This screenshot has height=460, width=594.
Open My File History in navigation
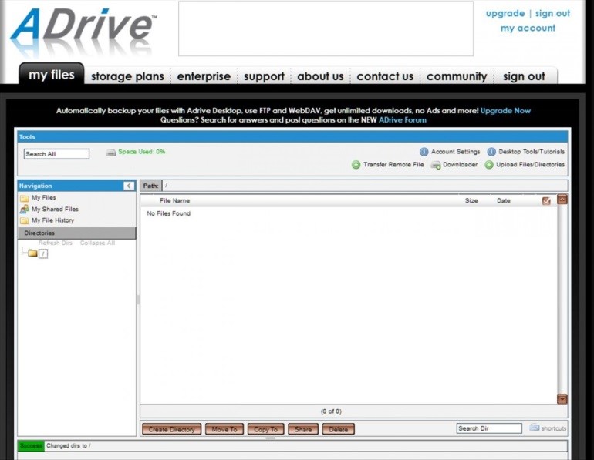click(52, 220)
